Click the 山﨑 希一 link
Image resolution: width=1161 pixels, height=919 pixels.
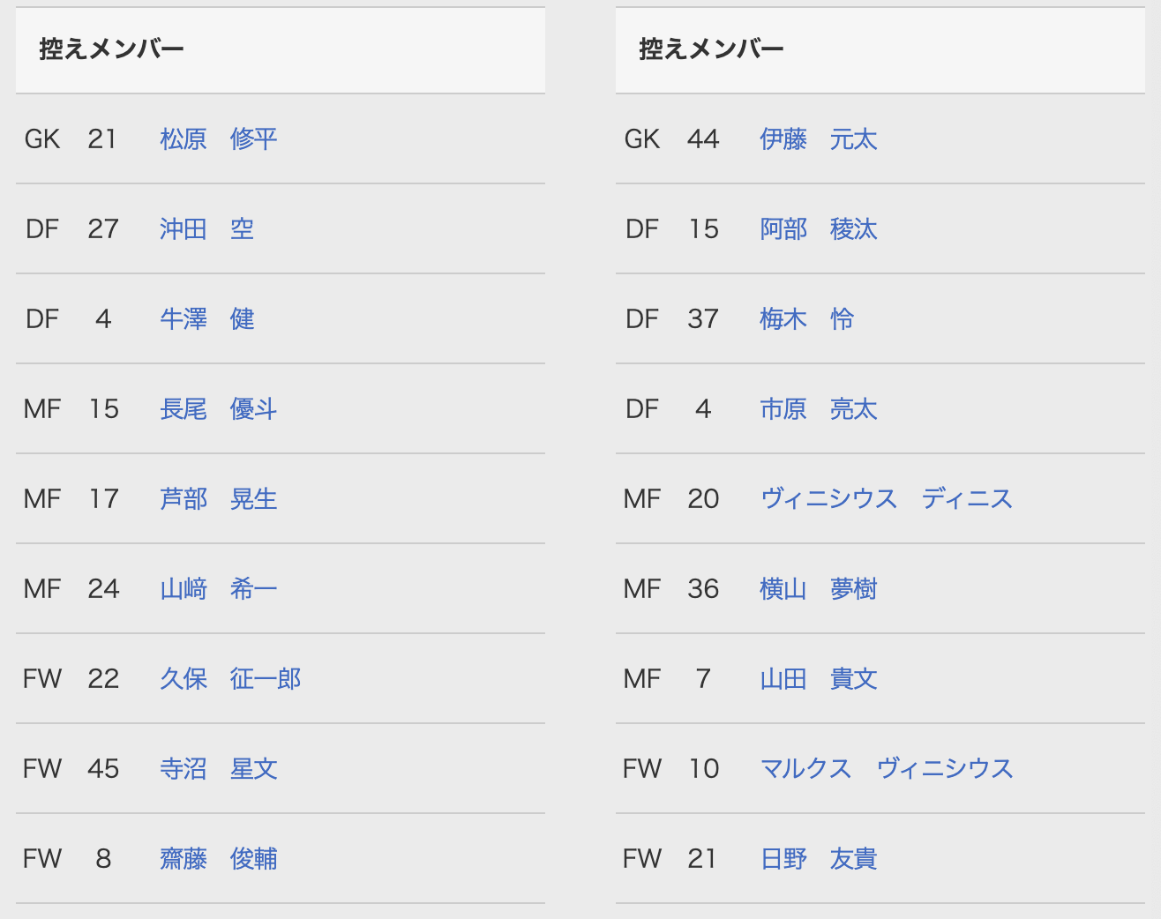[x=218, y=589]
